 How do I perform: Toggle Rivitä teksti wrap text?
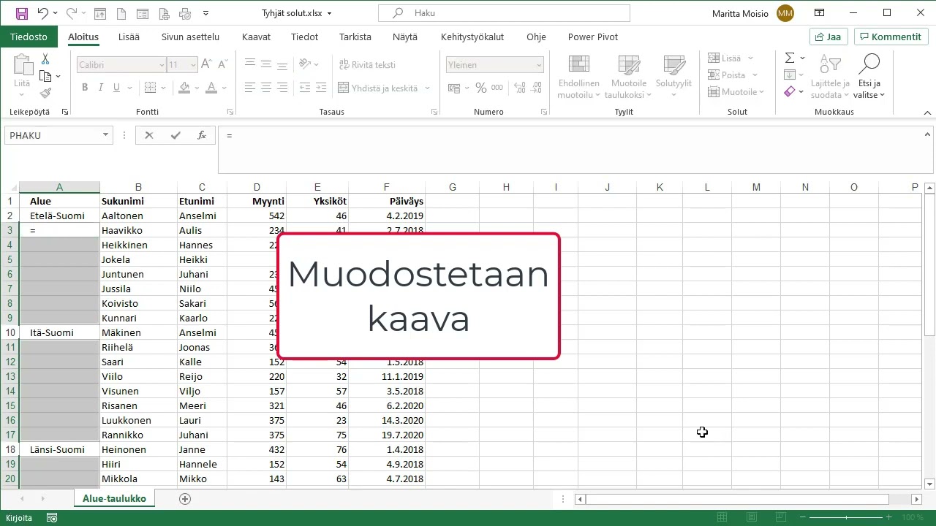click(x=368, y=65)
